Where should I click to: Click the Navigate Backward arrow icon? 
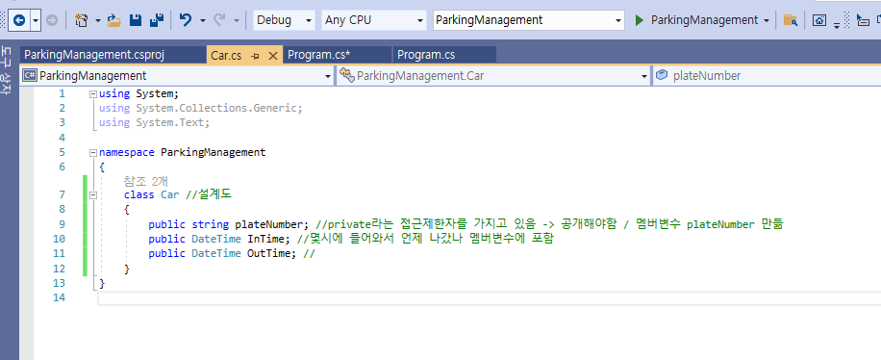click(19, 21)
